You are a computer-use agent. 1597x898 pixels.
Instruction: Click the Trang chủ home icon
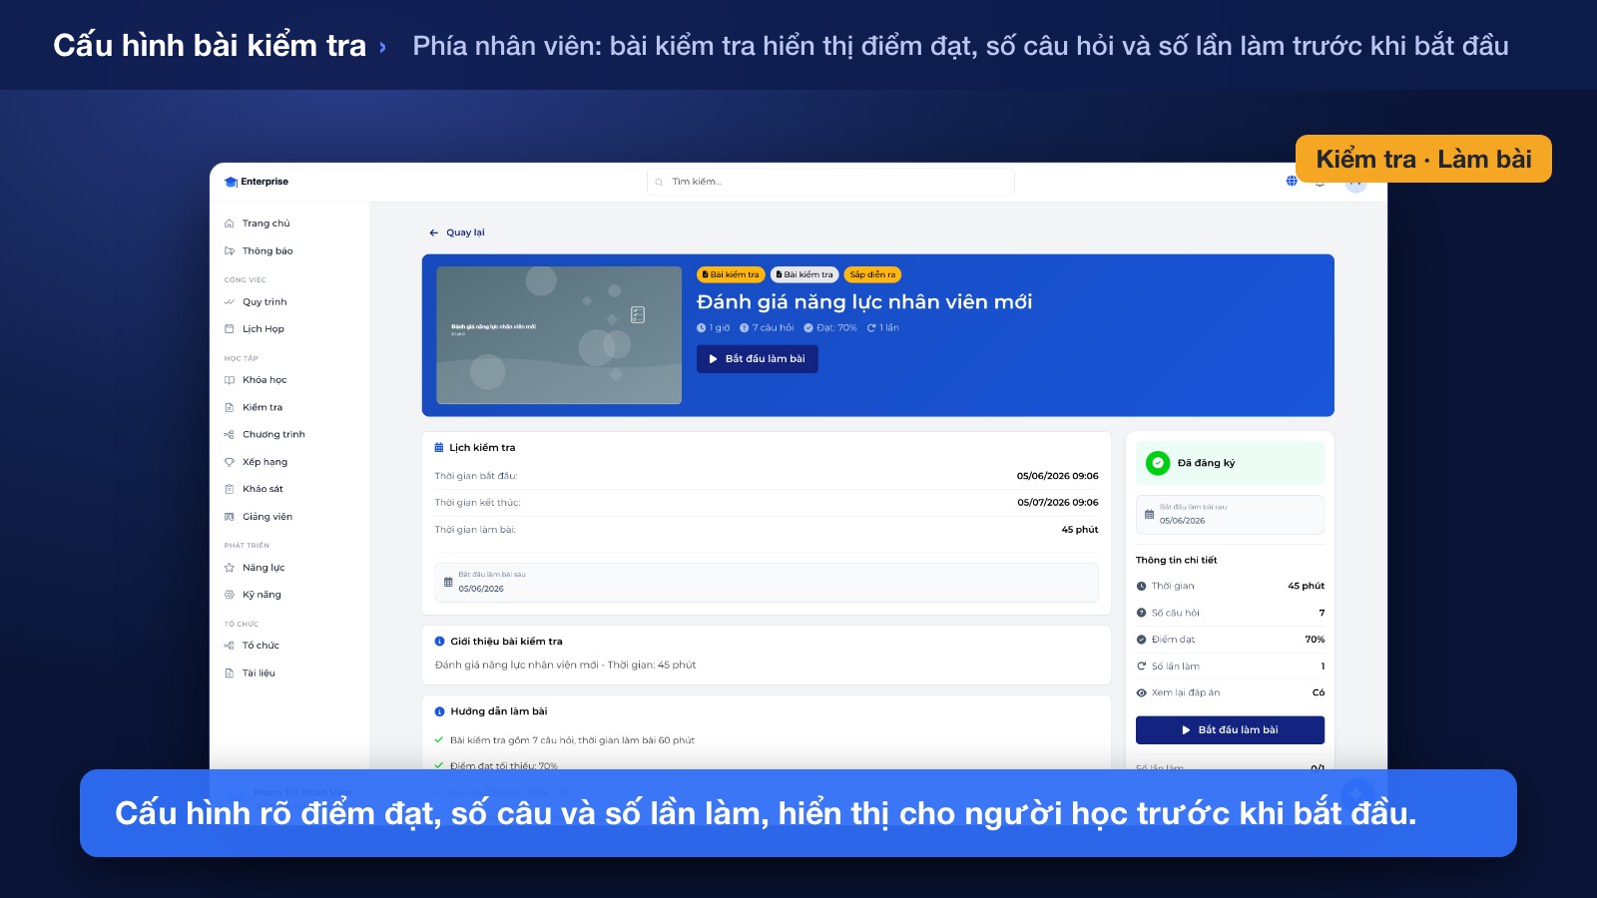click(230, 224)
